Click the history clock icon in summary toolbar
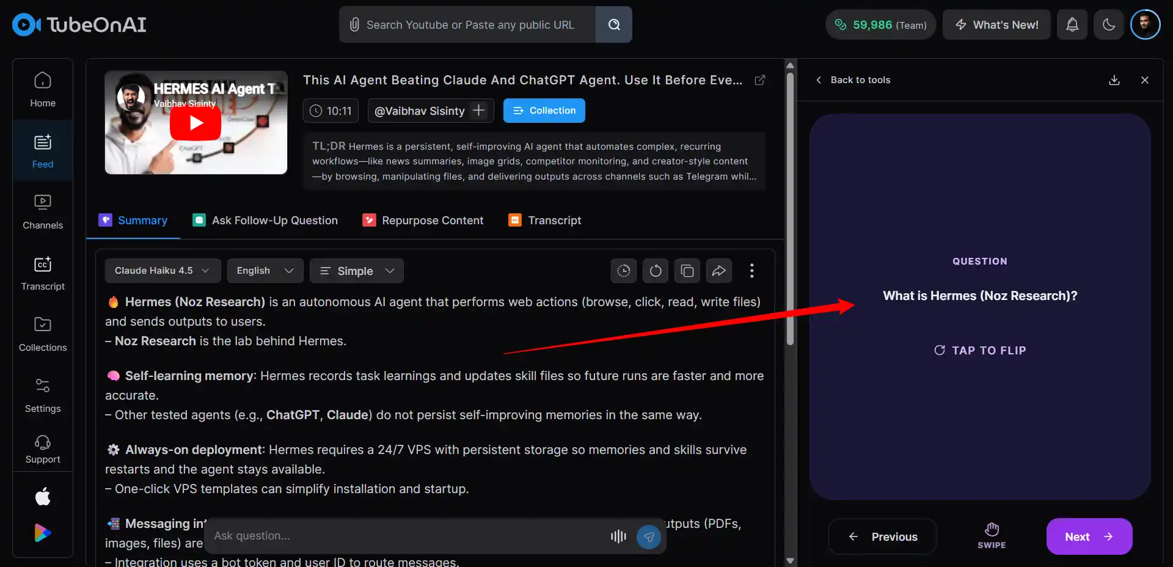Viewport: 1173px width, 567px height. point(624,271)
